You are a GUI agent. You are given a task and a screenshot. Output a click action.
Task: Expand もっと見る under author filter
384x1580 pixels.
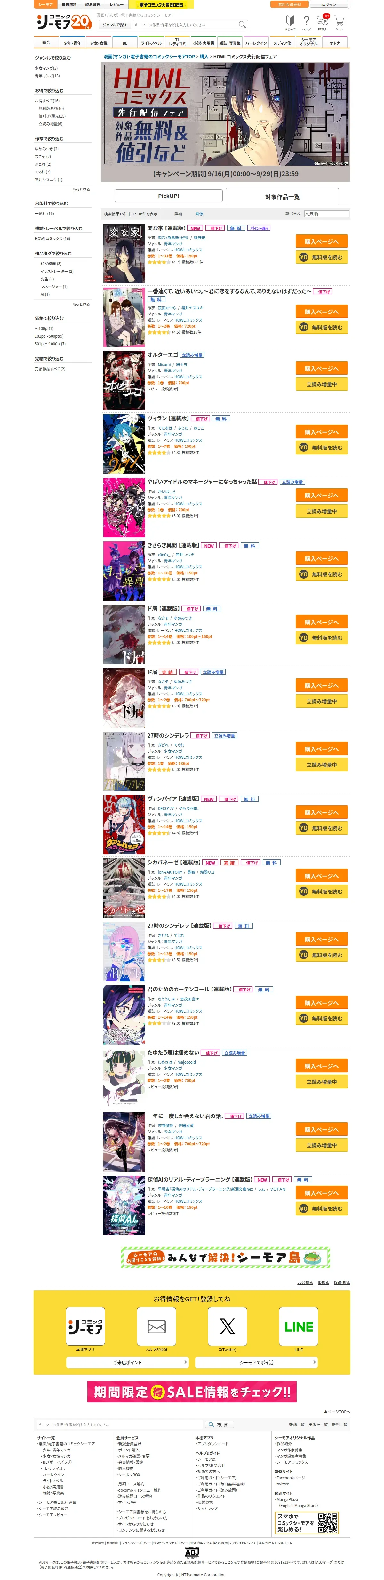[82, 189]
